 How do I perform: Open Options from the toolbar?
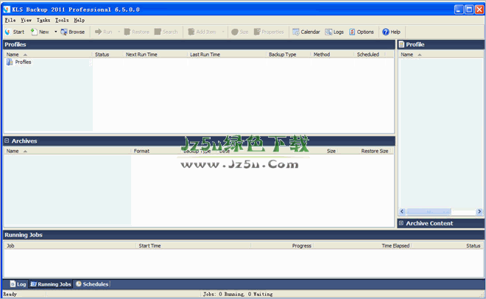[362, 32]
